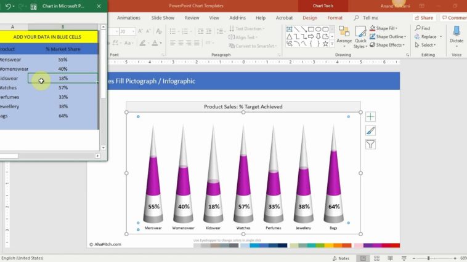Click the Chart Filters funnel icon
Image resolution: width=467 pixels, height=262 pixels.
point(370,145)
